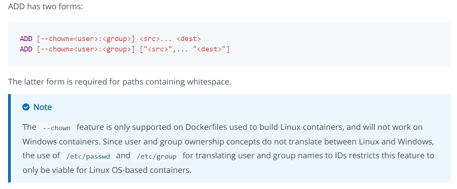Click the Note checkmark icon
This screenshot has width=457, height=189.
point(26,107)
